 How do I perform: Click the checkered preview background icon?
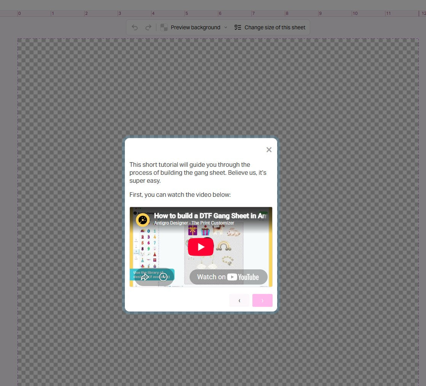[x=164, y=27]
